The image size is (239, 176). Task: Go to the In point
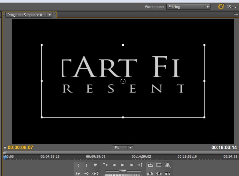click(78, 173)
